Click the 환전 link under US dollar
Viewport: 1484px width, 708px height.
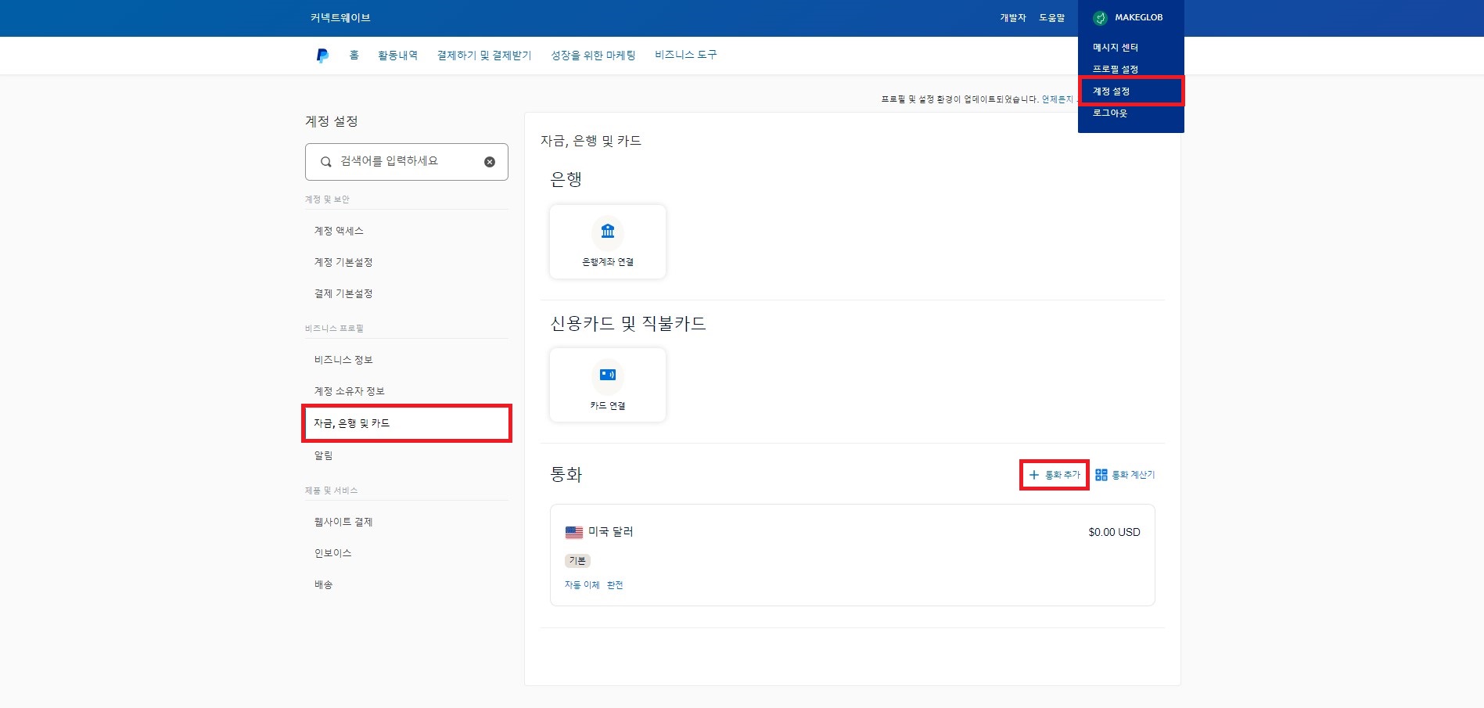click(x=615, y=585)
